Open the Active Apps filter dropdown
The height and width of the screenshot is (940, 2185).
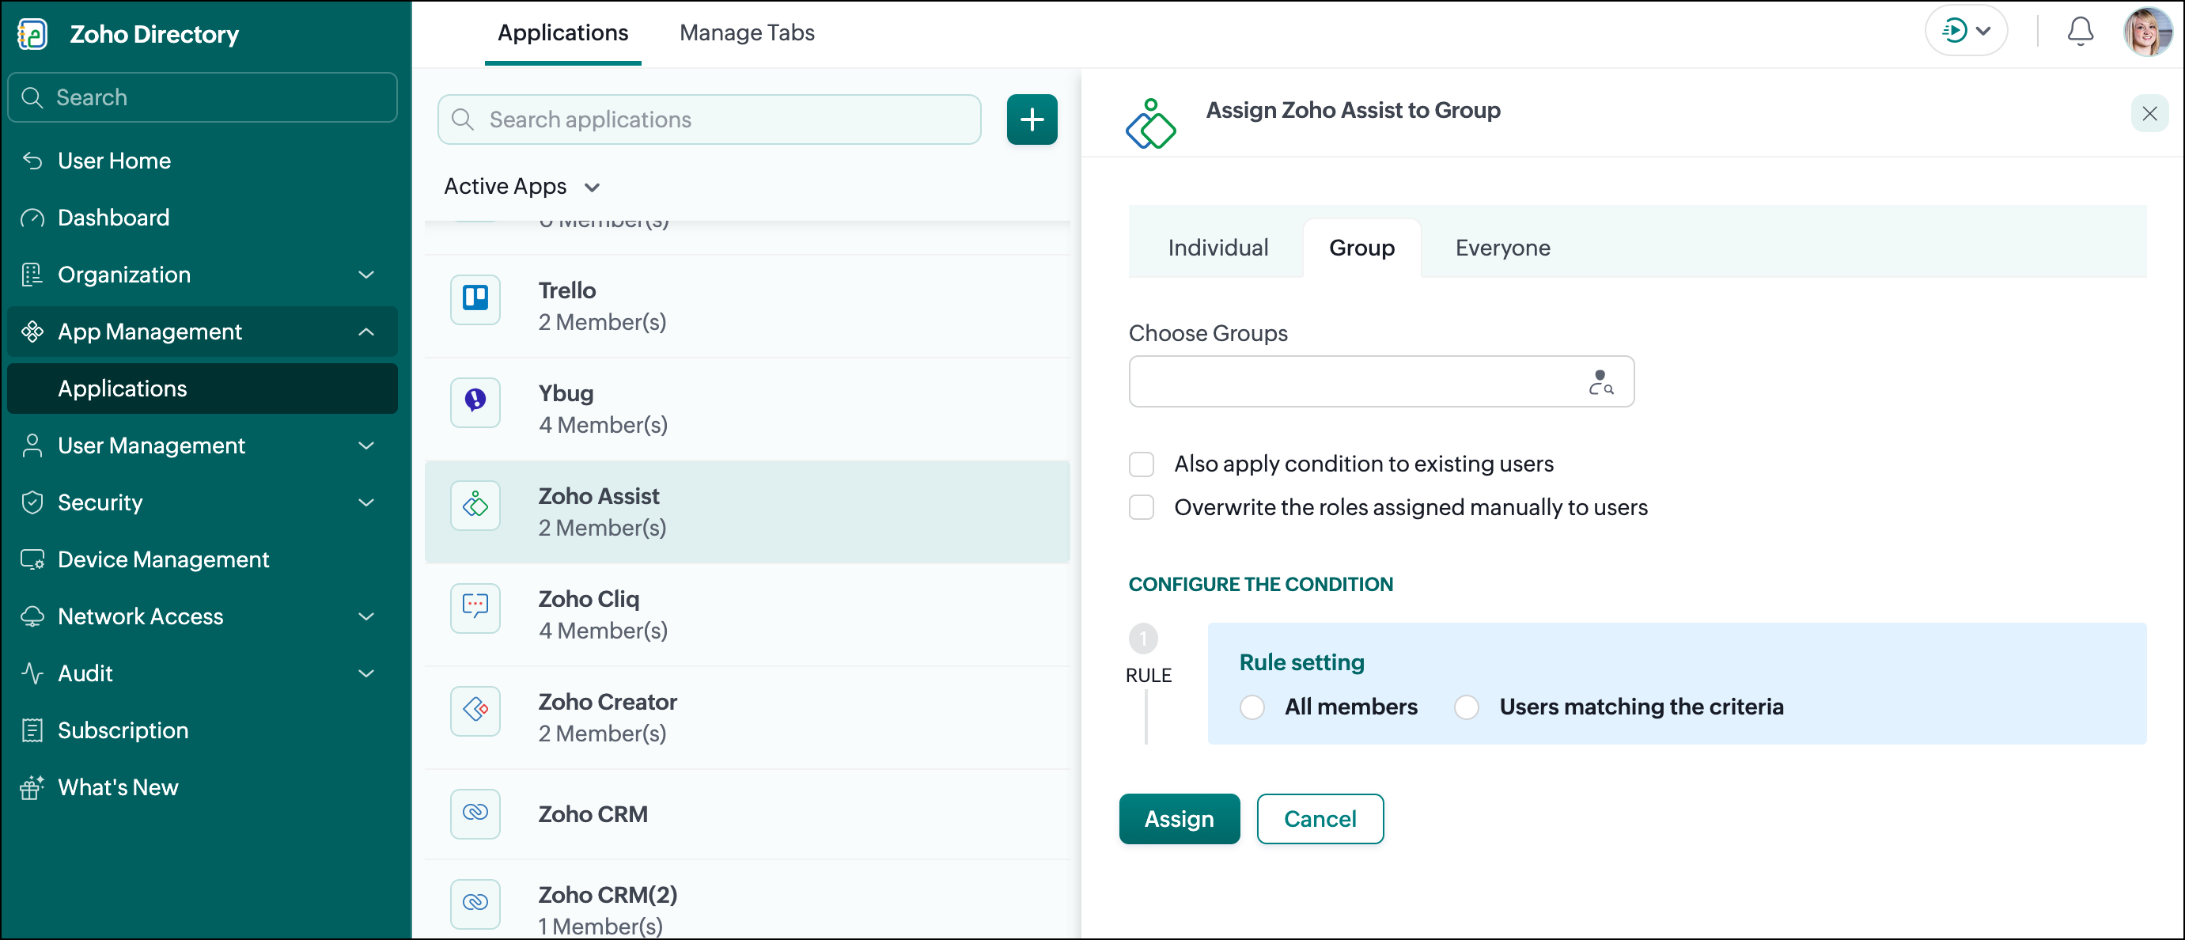click(522, 187)
